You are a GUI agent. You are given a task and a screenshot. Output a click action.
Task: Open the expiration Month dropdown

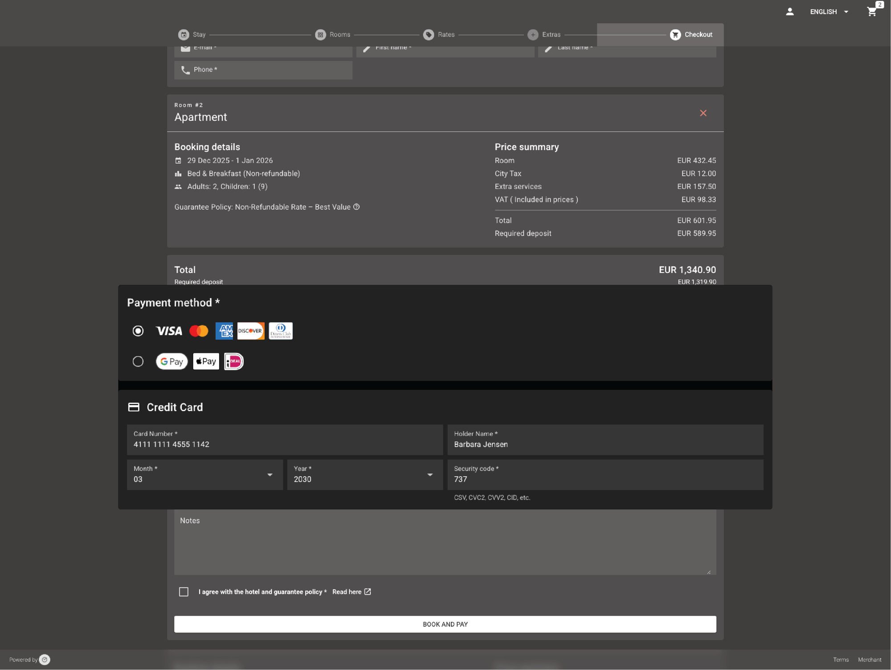click(x=270, y=475)
